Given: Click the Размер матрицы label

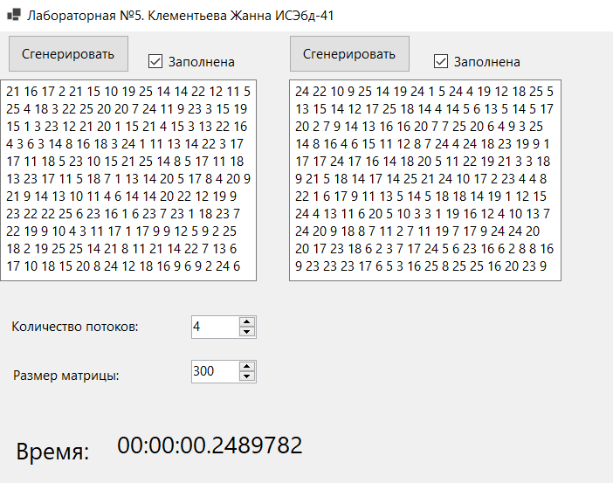Looking at the screenshot, I should pyautogui.click(x=66, y=376).
